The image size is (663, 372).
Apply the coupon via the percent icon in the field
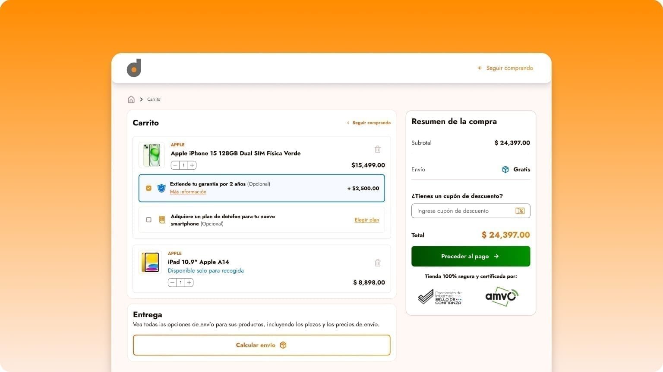[520, 211]
